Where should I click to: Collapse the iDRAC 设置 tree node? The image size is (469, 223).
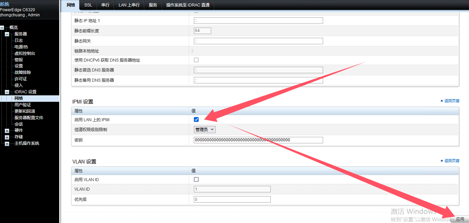tap(7, 92)
